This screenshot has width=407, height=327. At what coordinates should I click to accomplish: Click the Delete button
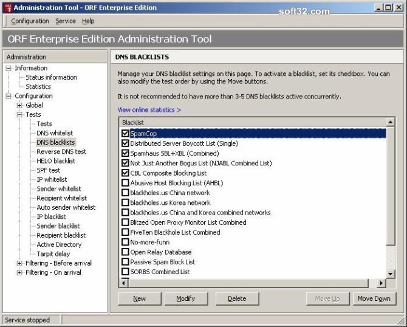tap(237, 298)
